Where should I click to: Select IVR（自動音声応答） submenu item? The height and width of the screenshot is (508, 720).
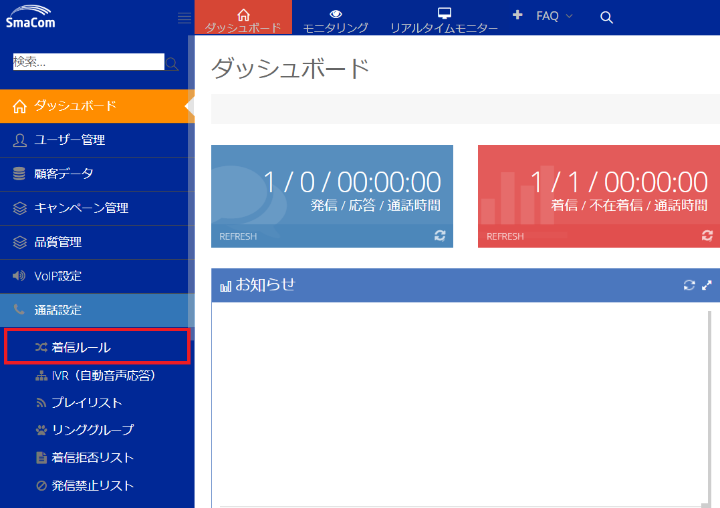(x=97, y=376)
